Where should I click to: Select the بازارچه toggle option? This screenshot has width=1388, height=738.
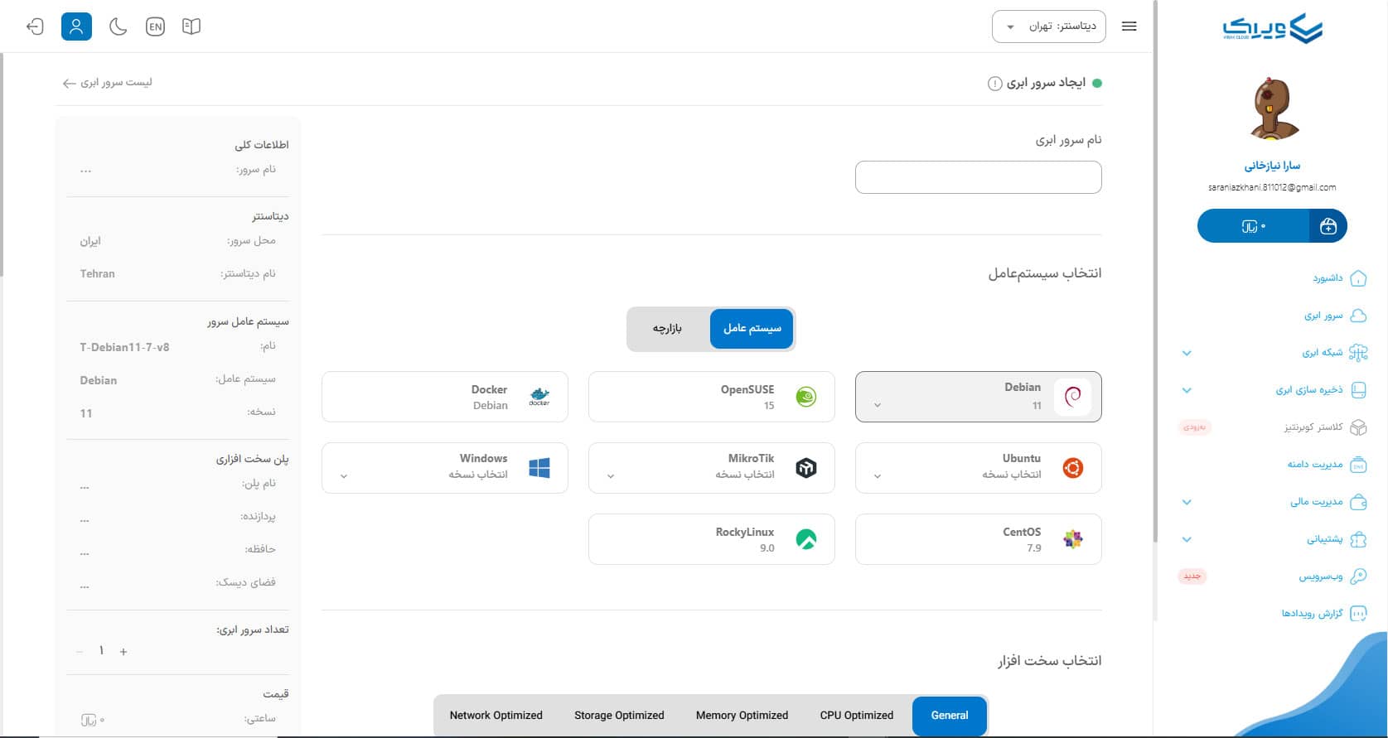667,329
